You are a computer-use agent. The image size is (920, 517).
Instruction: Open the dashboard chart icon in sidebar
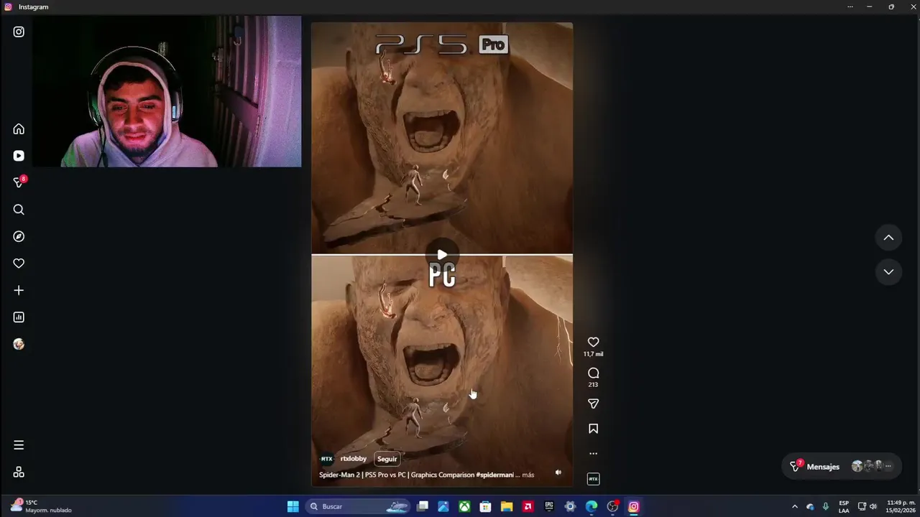19,317
